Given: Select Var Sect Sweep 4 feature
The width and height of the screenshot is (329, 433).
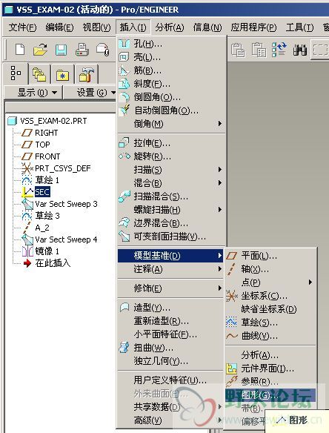Looking at the screenshot, I should click(x=59, y=239).
